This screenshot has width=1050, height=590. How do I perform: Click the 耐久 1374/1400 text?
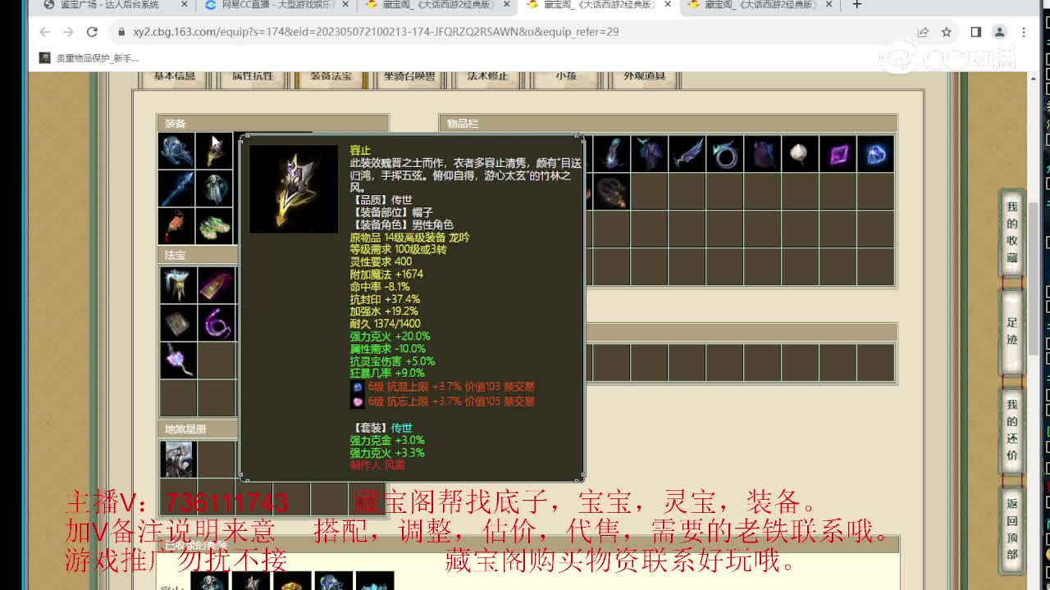pyautogui.click(x=386, y=324)
